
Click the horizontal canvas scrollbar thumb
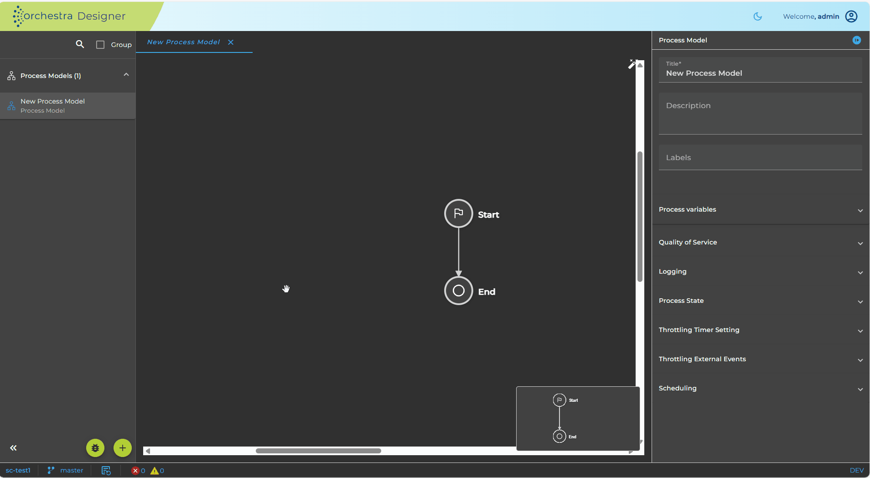(318, 451)
